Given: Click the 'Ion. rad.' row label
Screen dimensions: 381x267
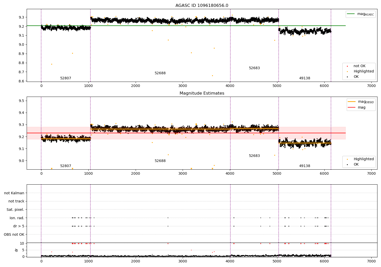Looking at the screenshot, I should point(17,218).
